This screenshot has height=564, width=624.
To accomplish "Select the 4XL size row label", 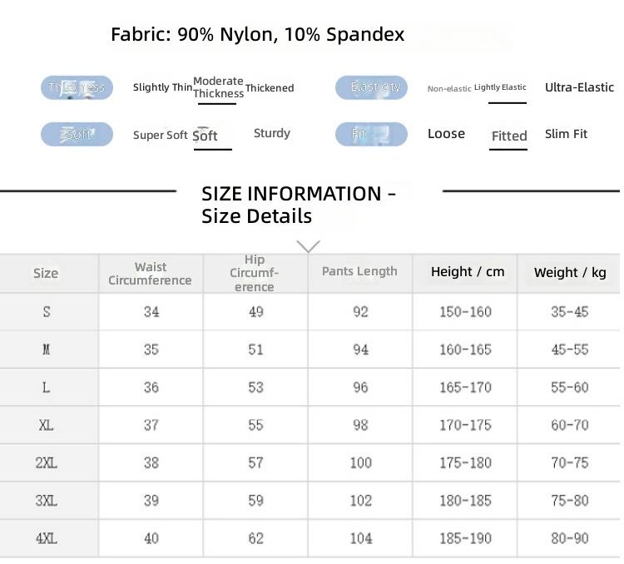I will click(x=46, y=538).
